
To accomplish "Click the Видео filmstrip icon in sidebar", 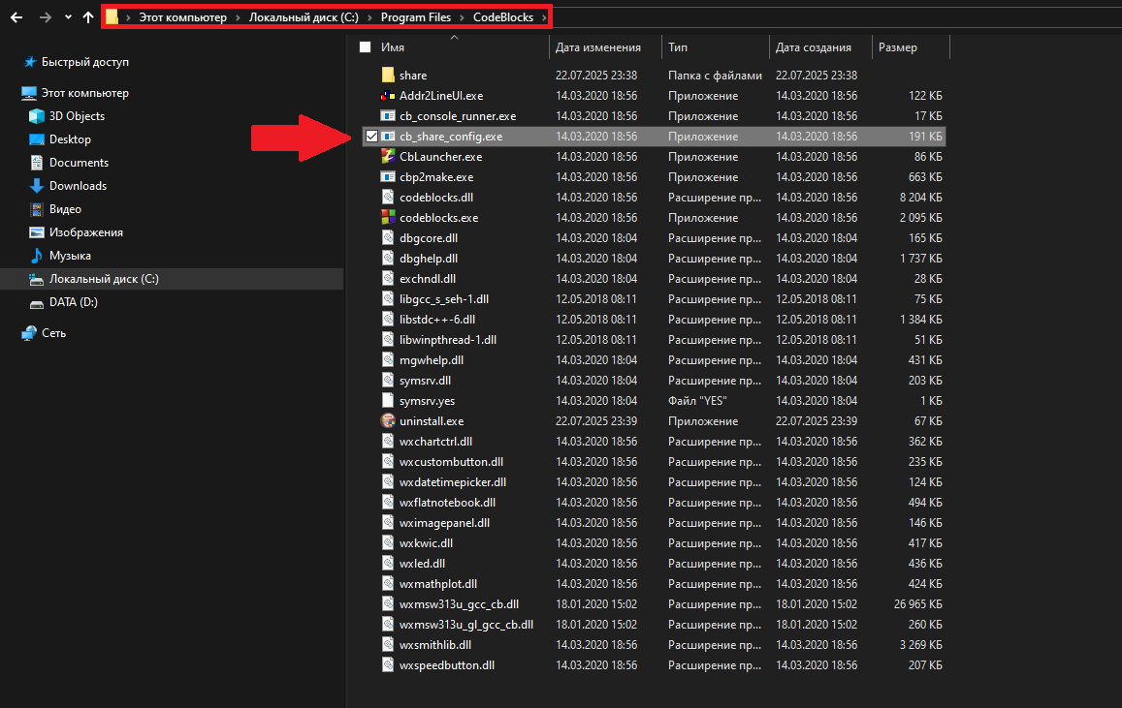I will click(x=37, y=208).
